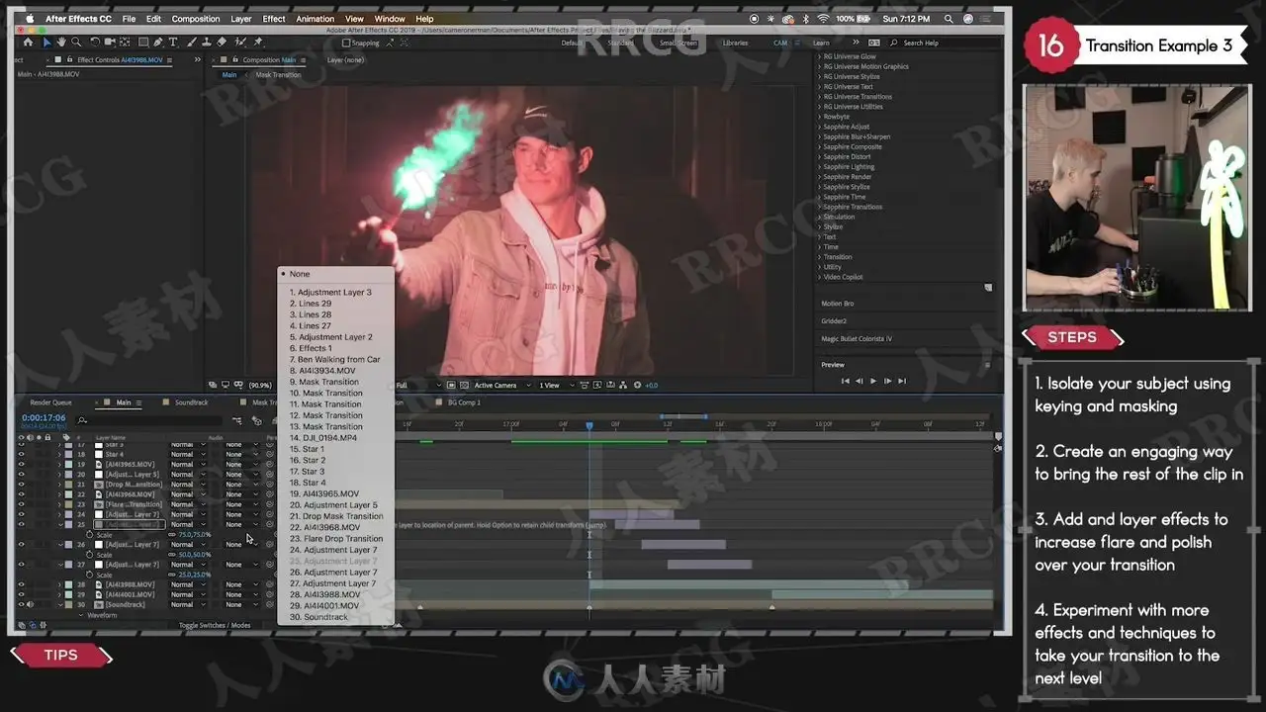
Task: Click the Scale stopwatch under layer 25
Action: click(89, 534)
